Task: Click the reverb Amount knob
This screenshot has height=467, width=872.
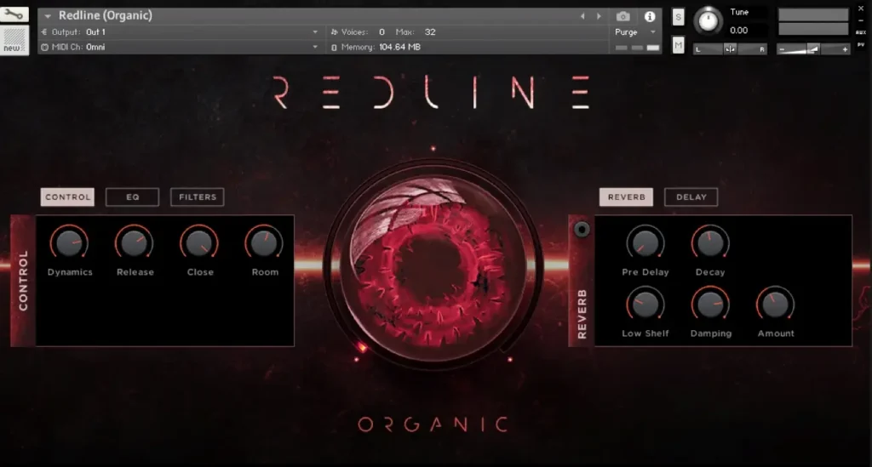Action: [775, 305]
